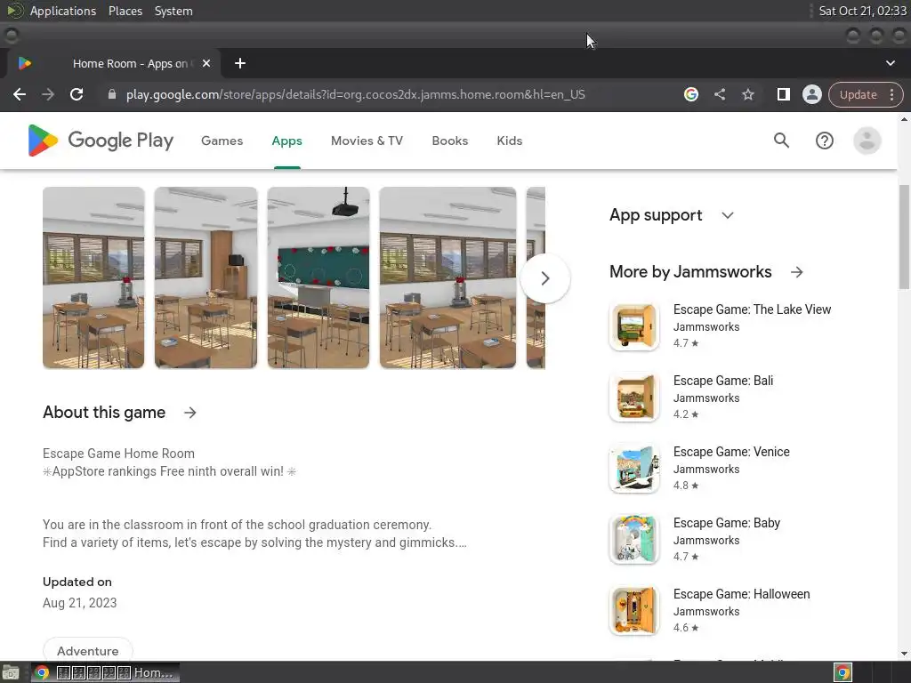Open the Escape Game: The Lake View link
This screenshot has height=683, width=911.
pos(752,309)
